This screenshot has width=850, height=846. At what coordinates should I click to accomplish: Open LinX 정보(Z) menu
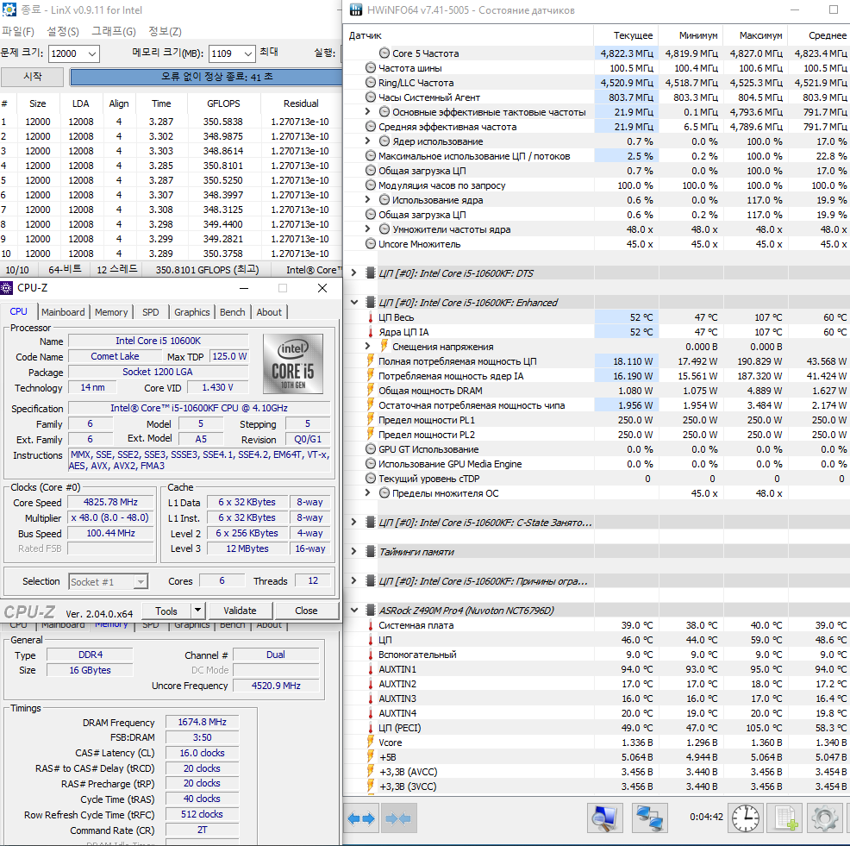click(x=165, y=31)
